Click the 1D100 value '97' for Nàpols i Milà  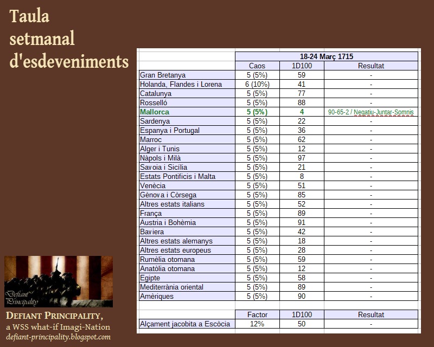[302, 158]
